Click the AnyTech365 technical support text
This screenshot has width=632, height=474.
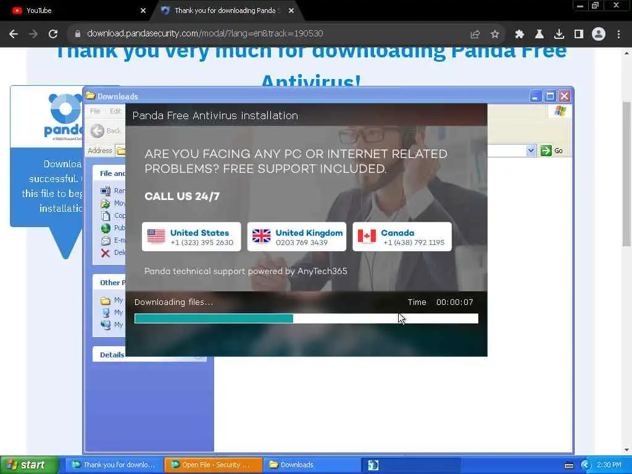coord(246,272)
